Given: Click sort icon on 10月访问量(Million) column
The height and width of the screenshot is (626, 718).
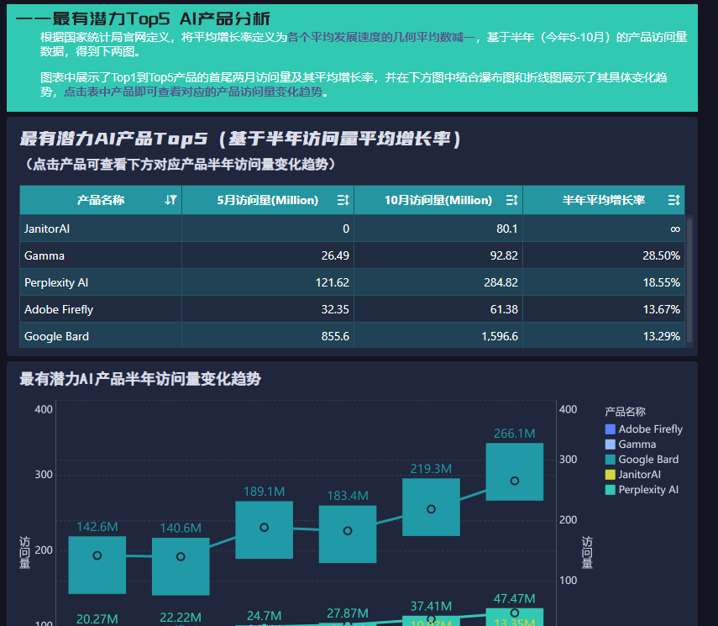Looking at the screenshot, I should [x=511, y=200].
